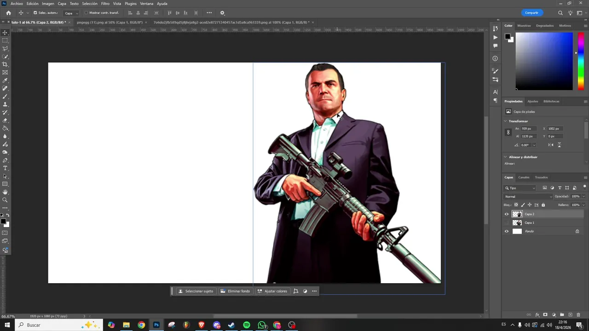This screenshot has height=331, width=589.
Task: Select the Move tool in the toolbar
Action: (5, 33)
